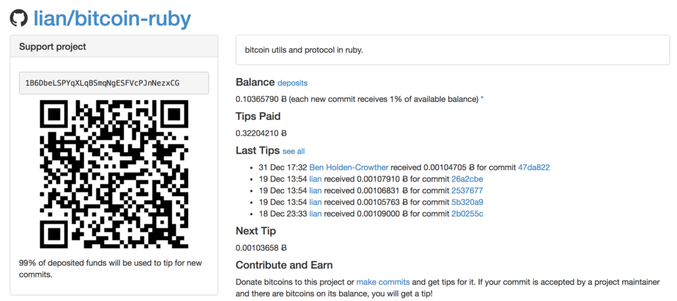Open lian link in the 5b320a9 row
Screen dimensions: 677x301
pyautogui.click(x=315, y=202)
